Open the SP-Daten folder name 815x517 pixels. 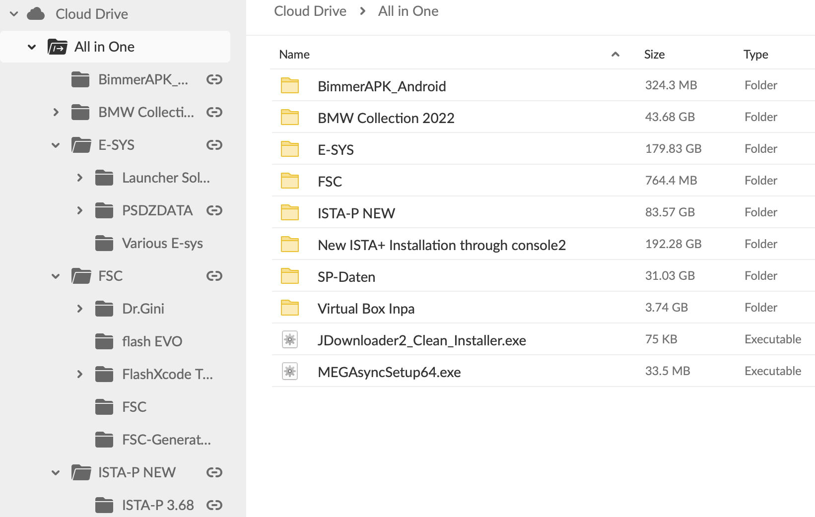pyautogui.click(x=346, y=277)
